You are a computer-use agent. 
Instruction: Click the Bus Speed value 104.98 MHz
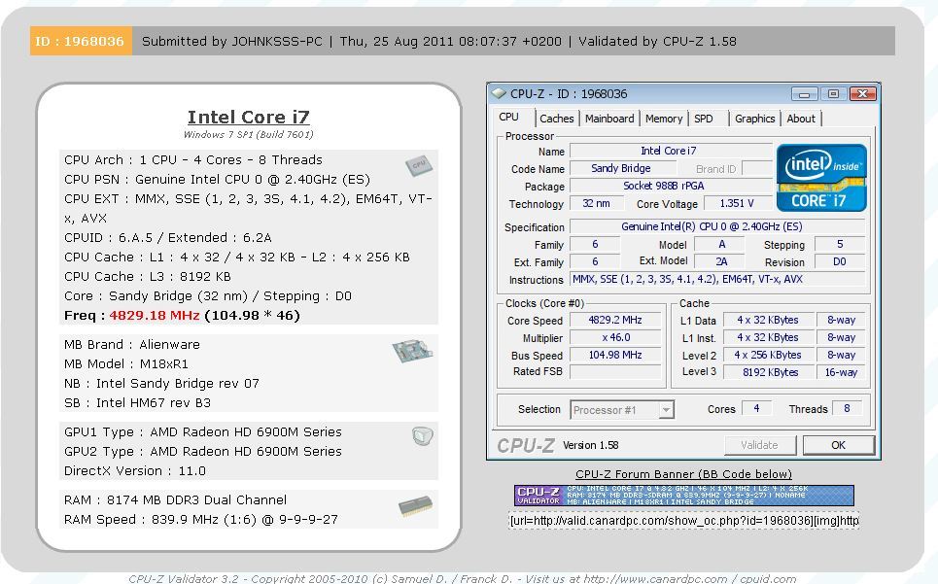click(x=615, y=355)
